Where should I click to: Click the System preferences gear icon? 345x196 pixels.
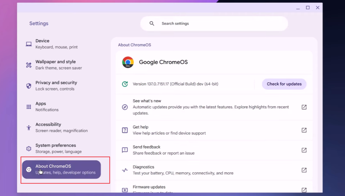click(x=29, y=148)
